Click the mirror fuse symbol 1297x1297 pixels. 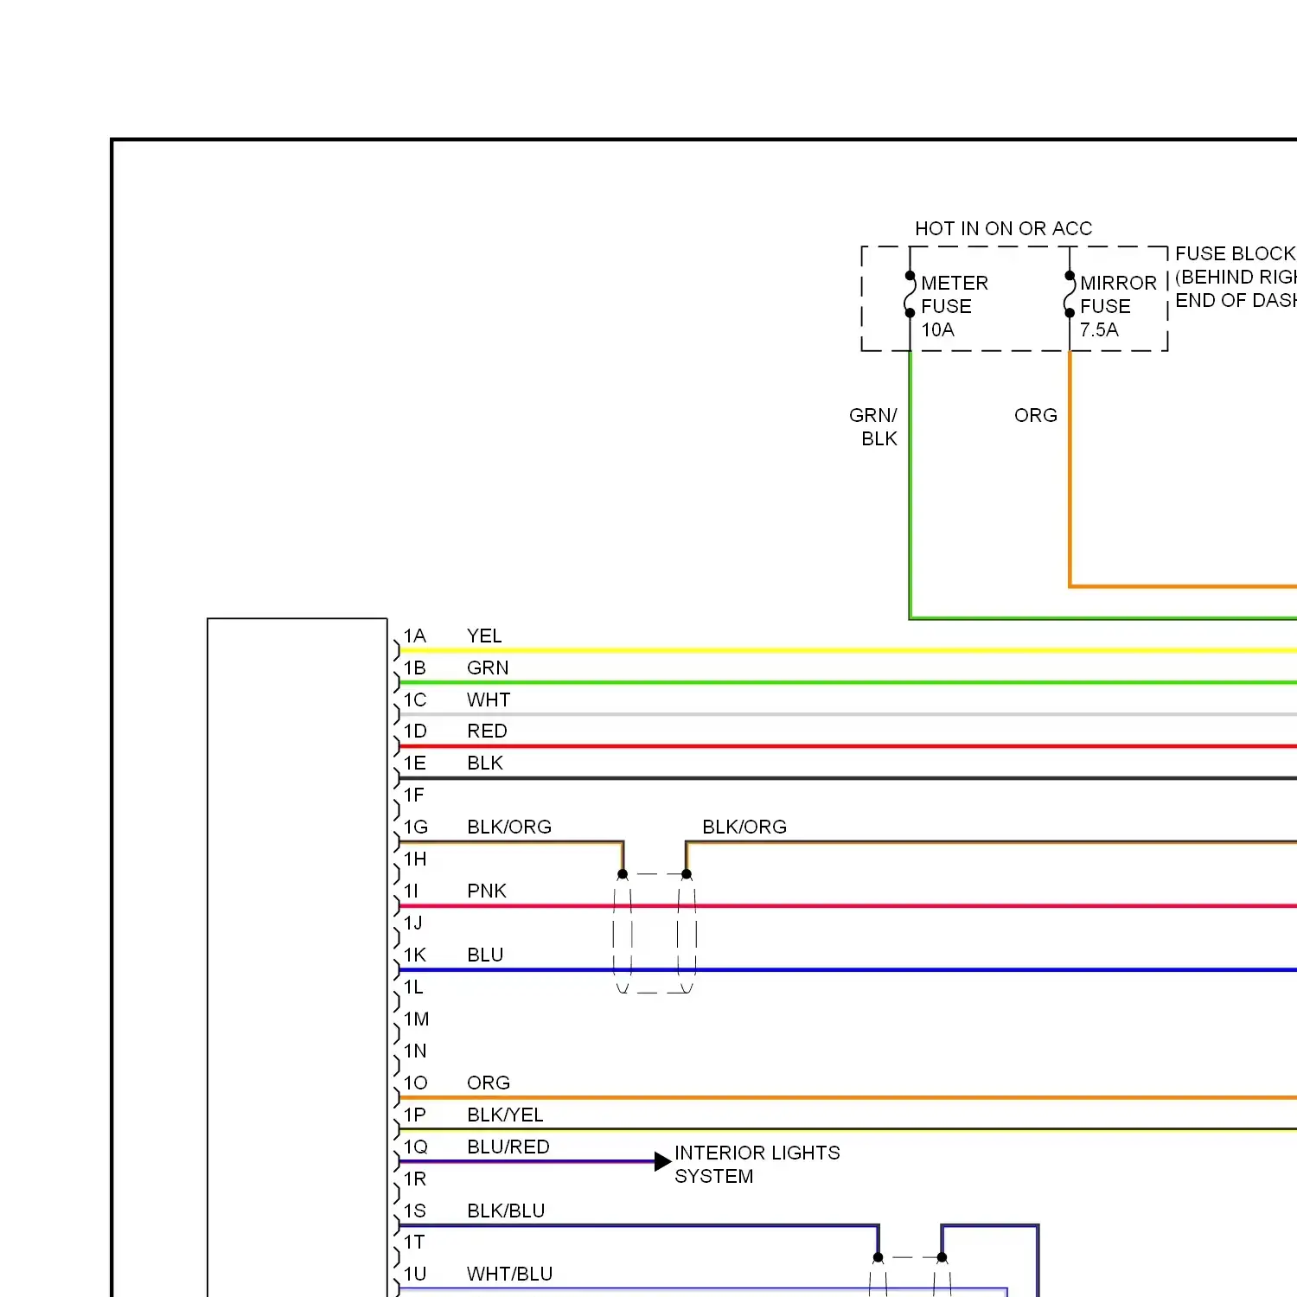(1070, 294)
